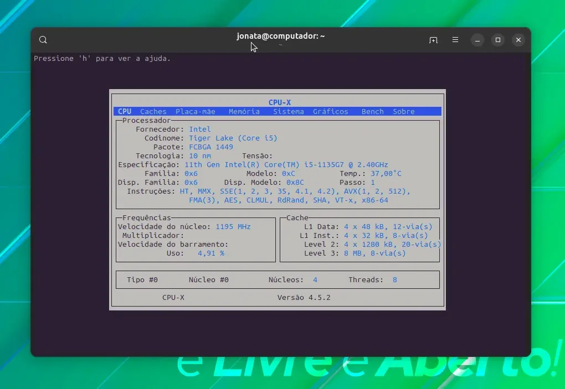
Task: Switch to the Bench tab
Action: pyautogui.click(x=373, y=112)
